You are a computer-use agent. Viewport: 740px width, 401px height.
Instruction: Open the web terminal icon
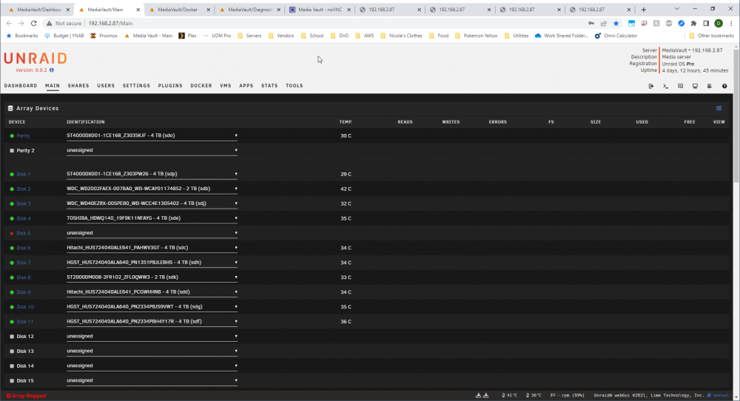tap(665, 86)
